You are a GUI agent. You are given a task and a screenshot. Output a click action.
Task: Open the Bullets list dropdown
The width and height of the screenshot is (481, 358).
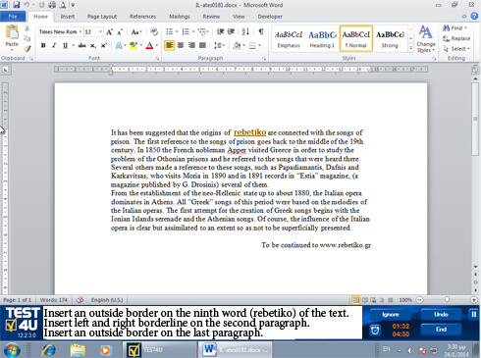(177, 31)
